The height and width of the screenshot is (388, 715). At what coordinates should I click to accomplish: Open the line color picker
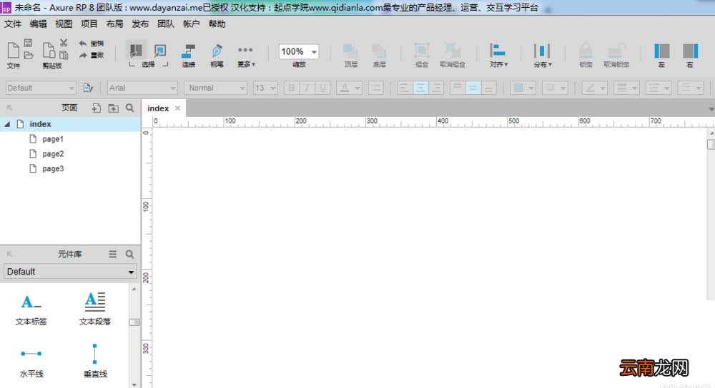click(595, 88)
